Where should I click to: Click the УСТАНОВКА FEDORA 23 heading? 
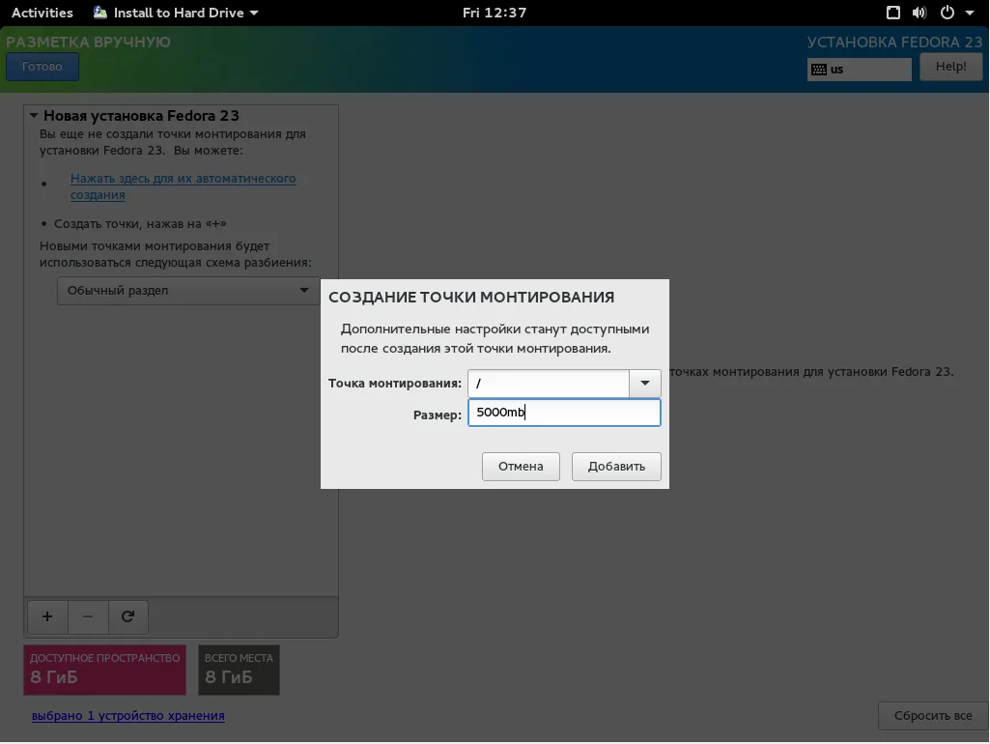point(894,42)
